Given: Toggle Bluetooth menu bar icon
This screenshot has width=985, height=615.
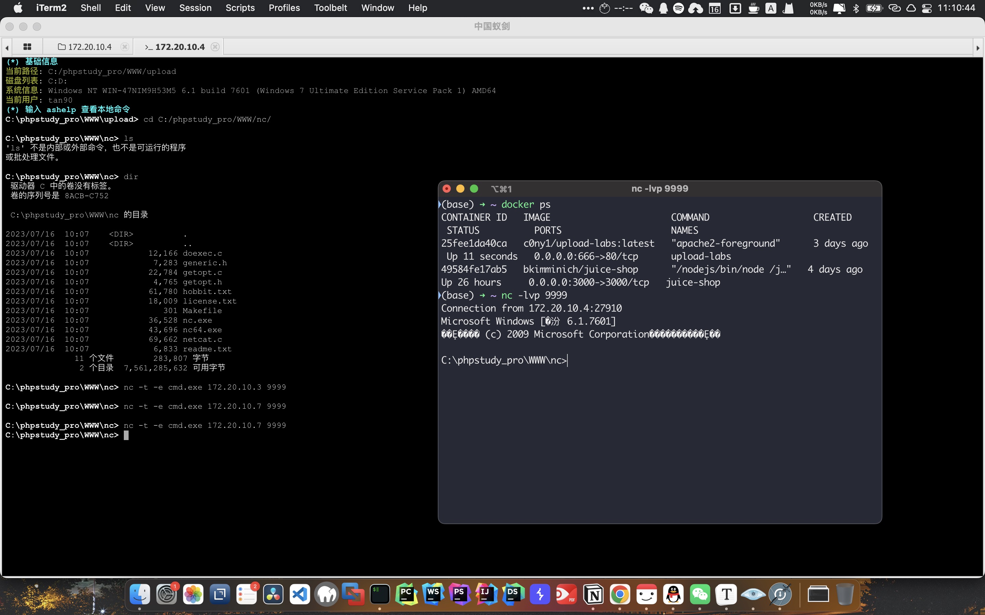Looking at the screenshot, I should pos(856,8).
